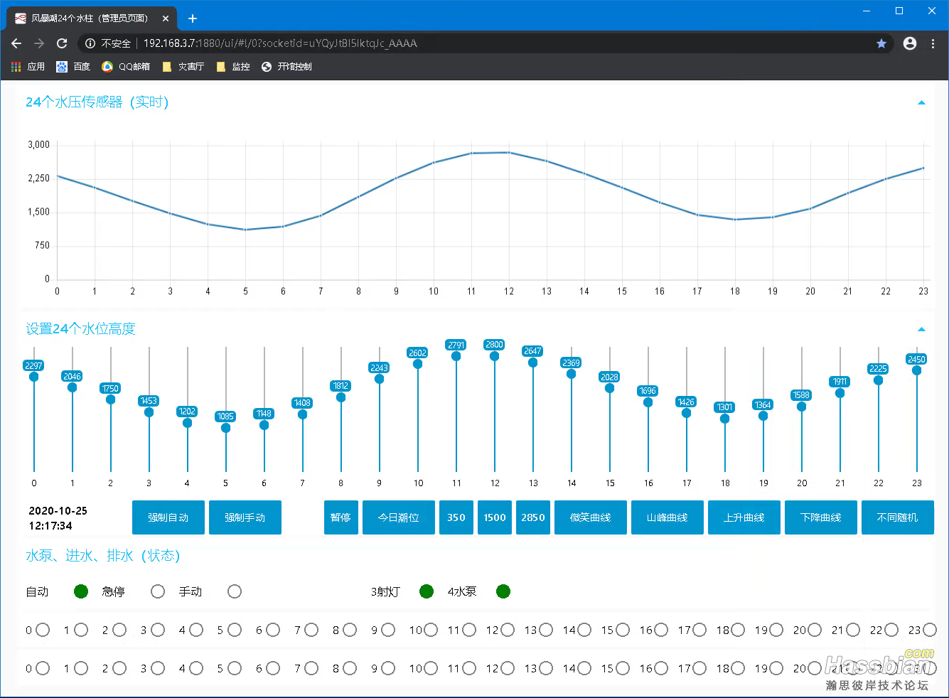Apply the 山峰曲线 preset
The image size is (949, 698).
click(x=667, y=517)
